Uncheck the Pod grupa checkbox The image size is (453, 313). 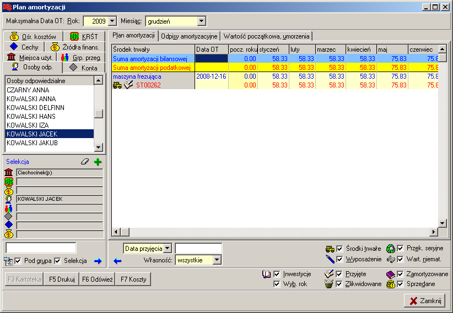click(18, 261)
